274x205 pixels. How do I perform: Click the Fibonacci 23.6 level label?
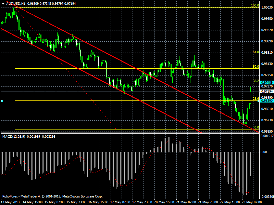pyautogui.click(x=256, y=98)
